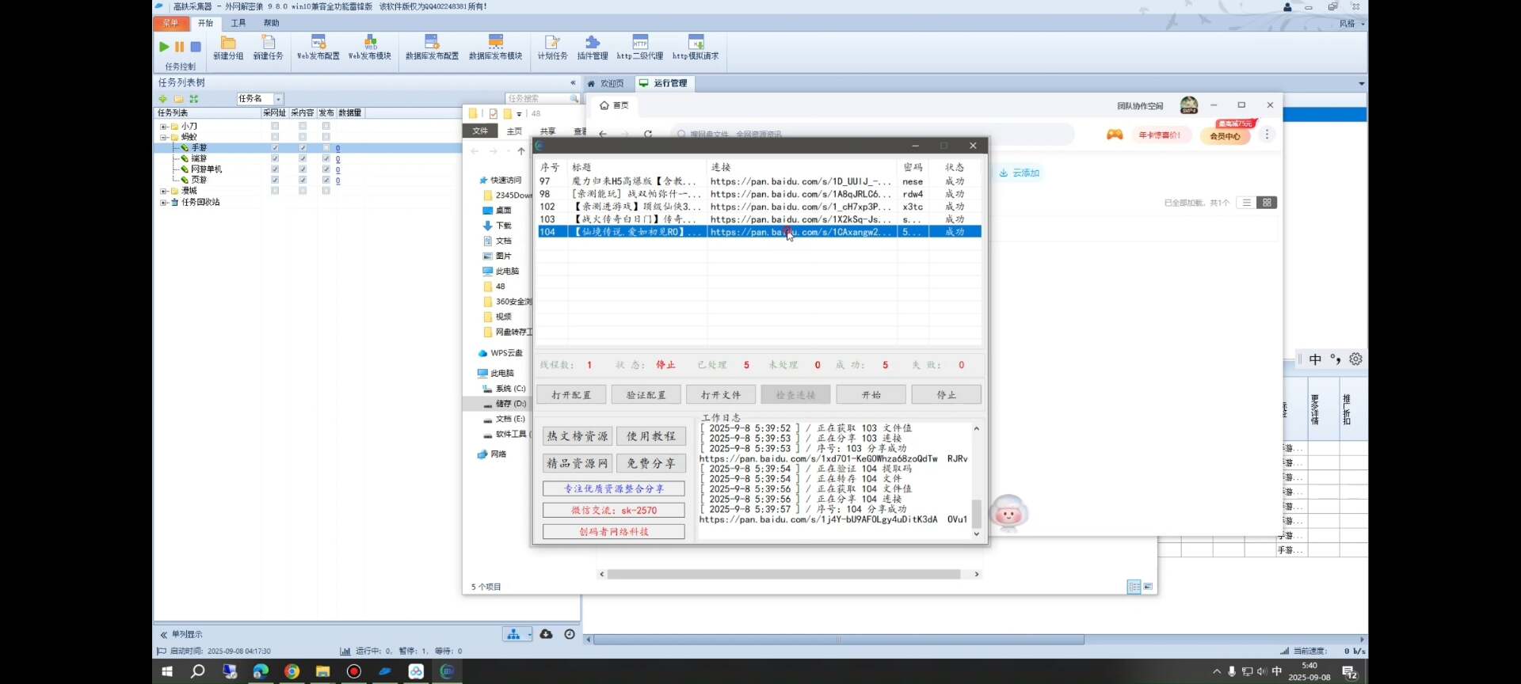The width and height of the screenshot is (1521, 684).
Task: Click the green start task play icon
Action: 164,47
